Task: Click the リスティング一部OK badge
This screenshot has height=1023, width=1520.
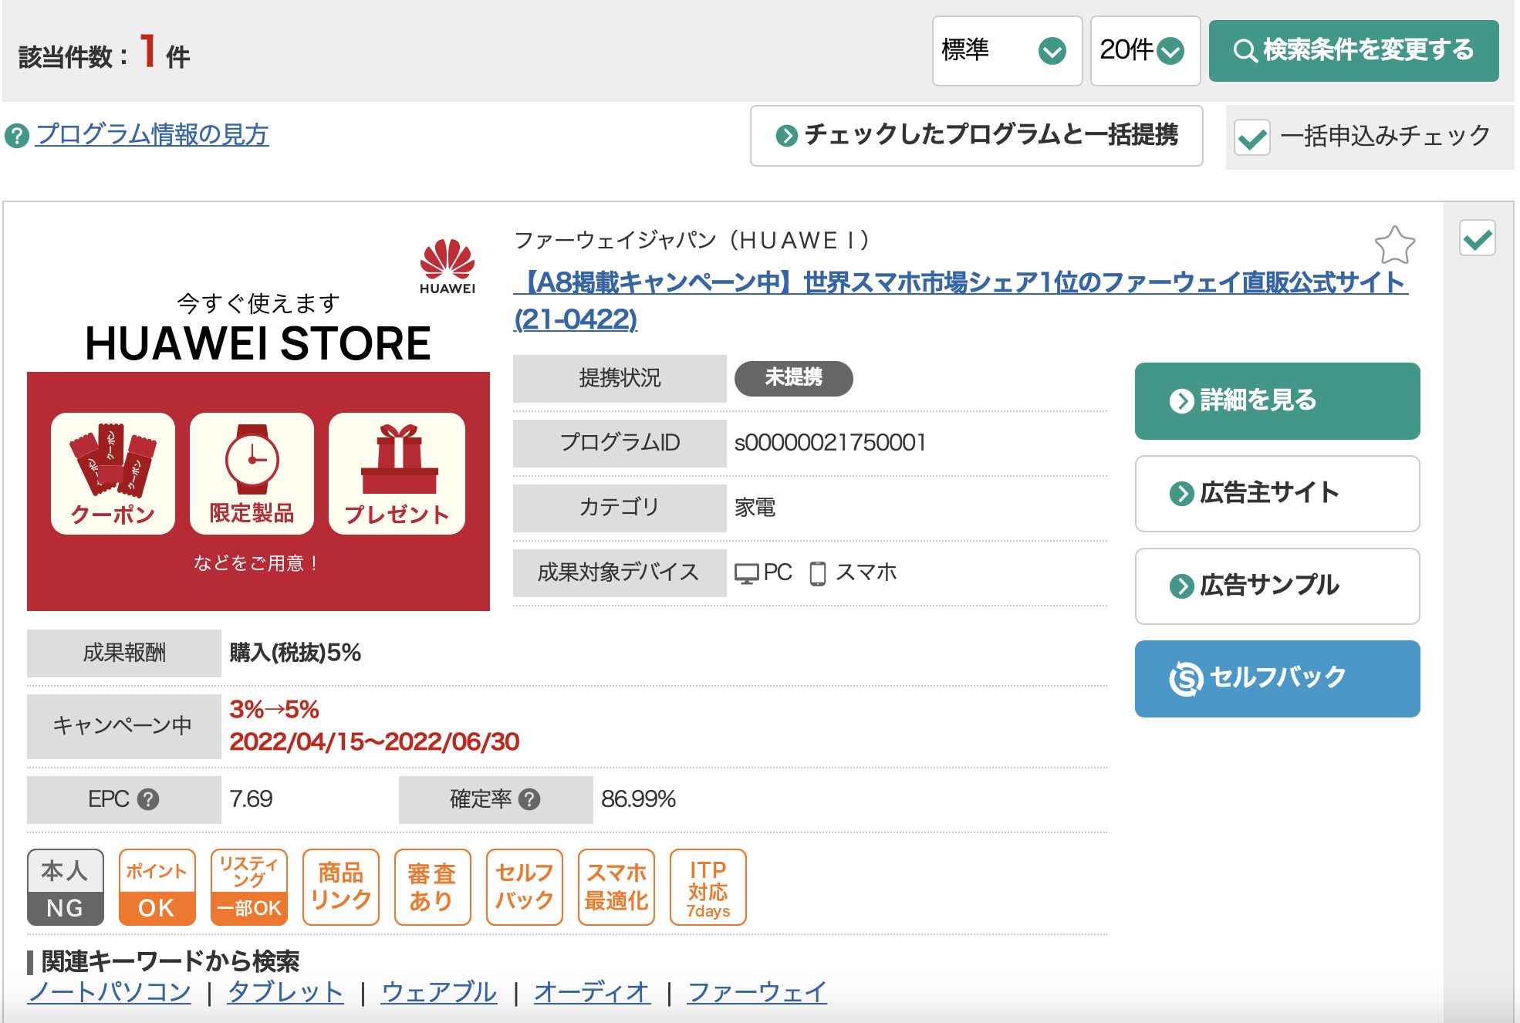Action: [249, 887]
